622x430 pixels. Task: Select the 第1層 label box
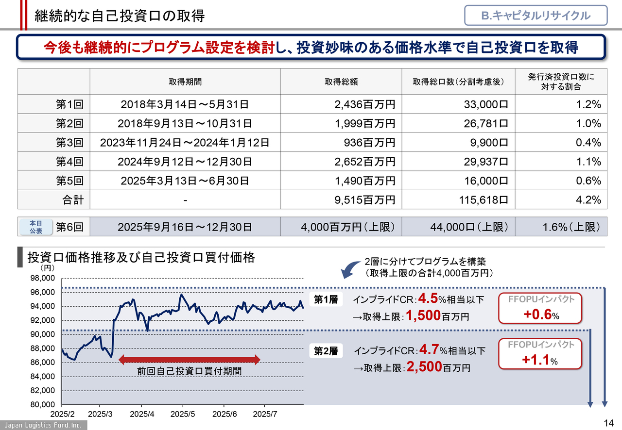click(x=326, y=300)
